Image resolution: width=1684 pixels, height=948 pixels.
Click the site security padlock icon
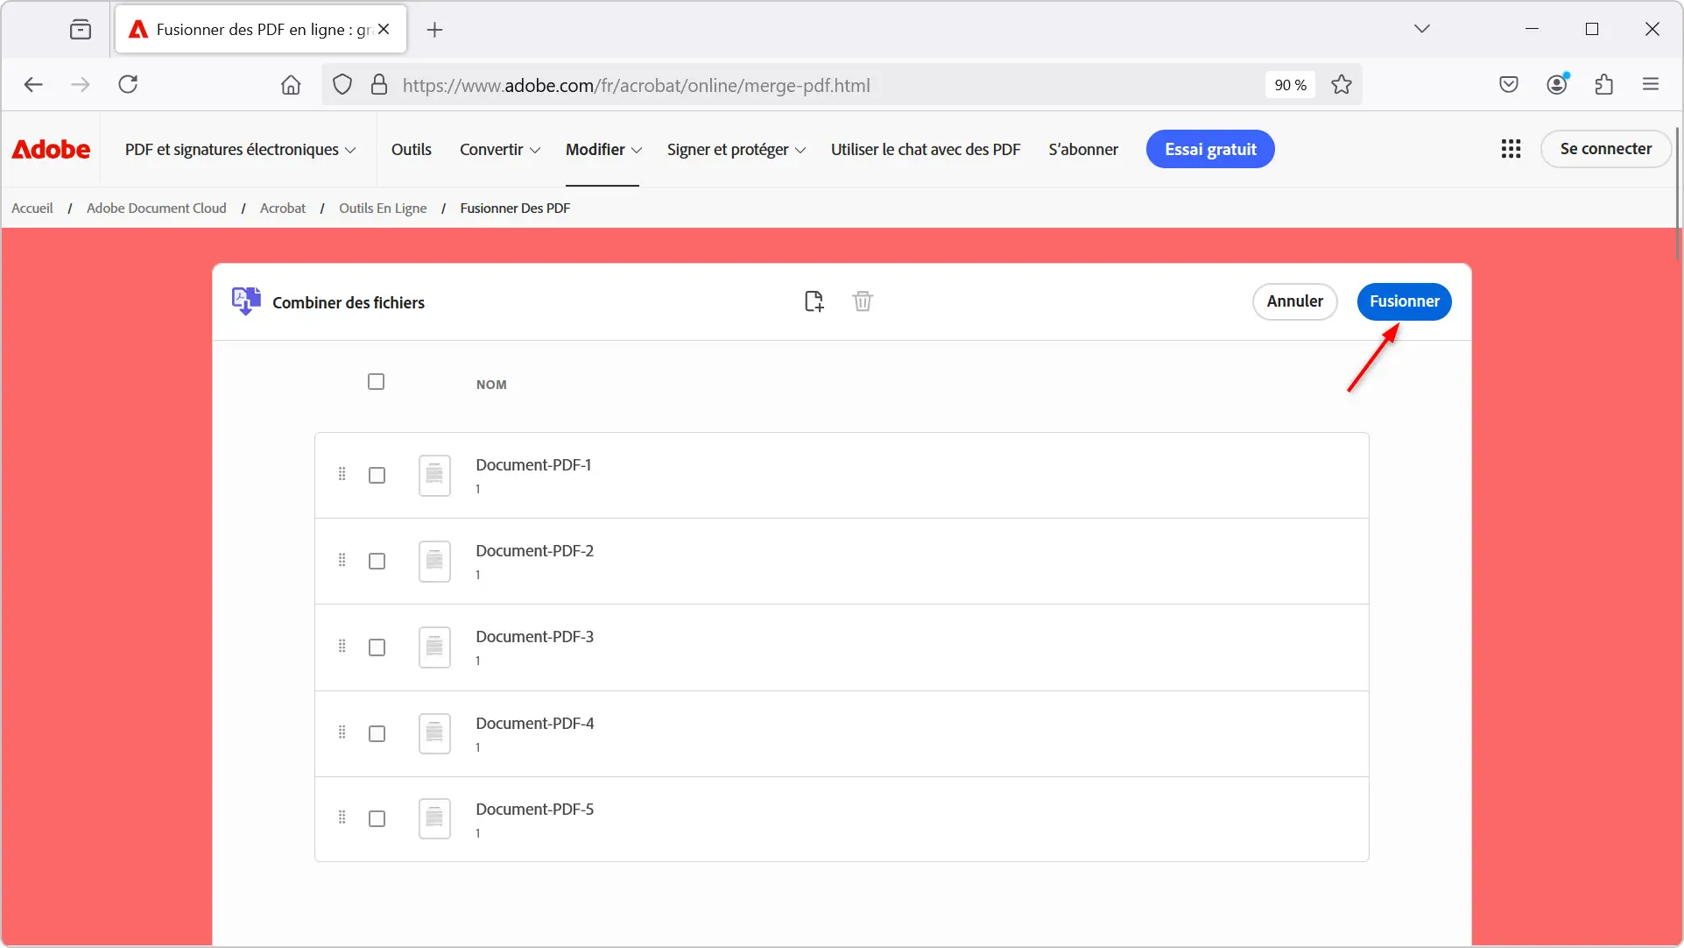click(379, 85)
